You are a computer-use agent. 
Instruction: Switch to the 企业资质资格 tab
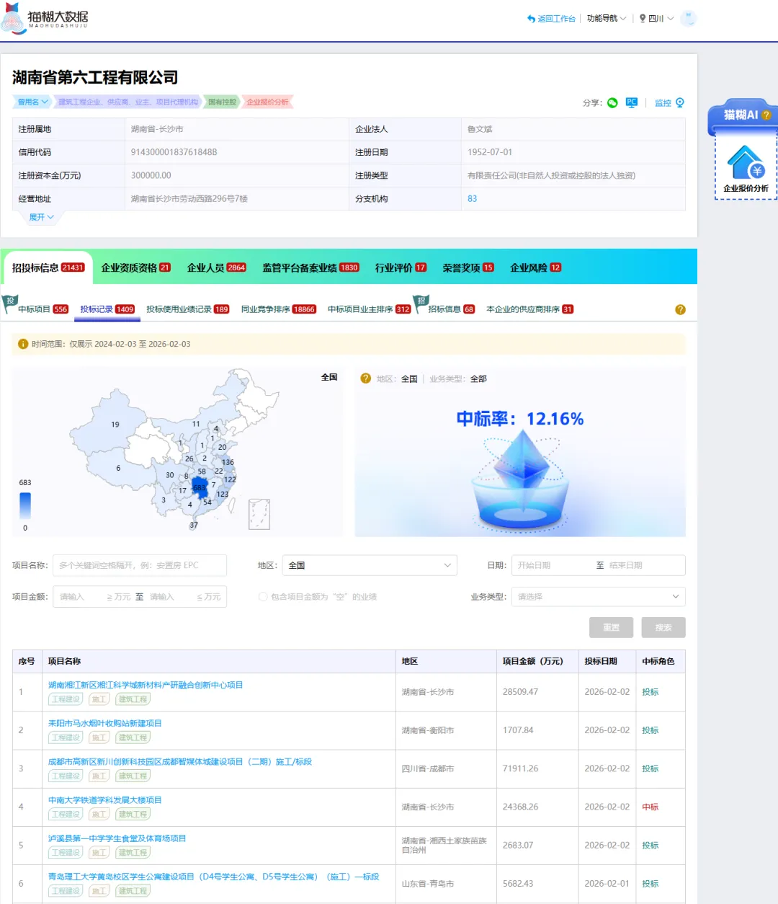pyautogui.click(x=136, y=267)
